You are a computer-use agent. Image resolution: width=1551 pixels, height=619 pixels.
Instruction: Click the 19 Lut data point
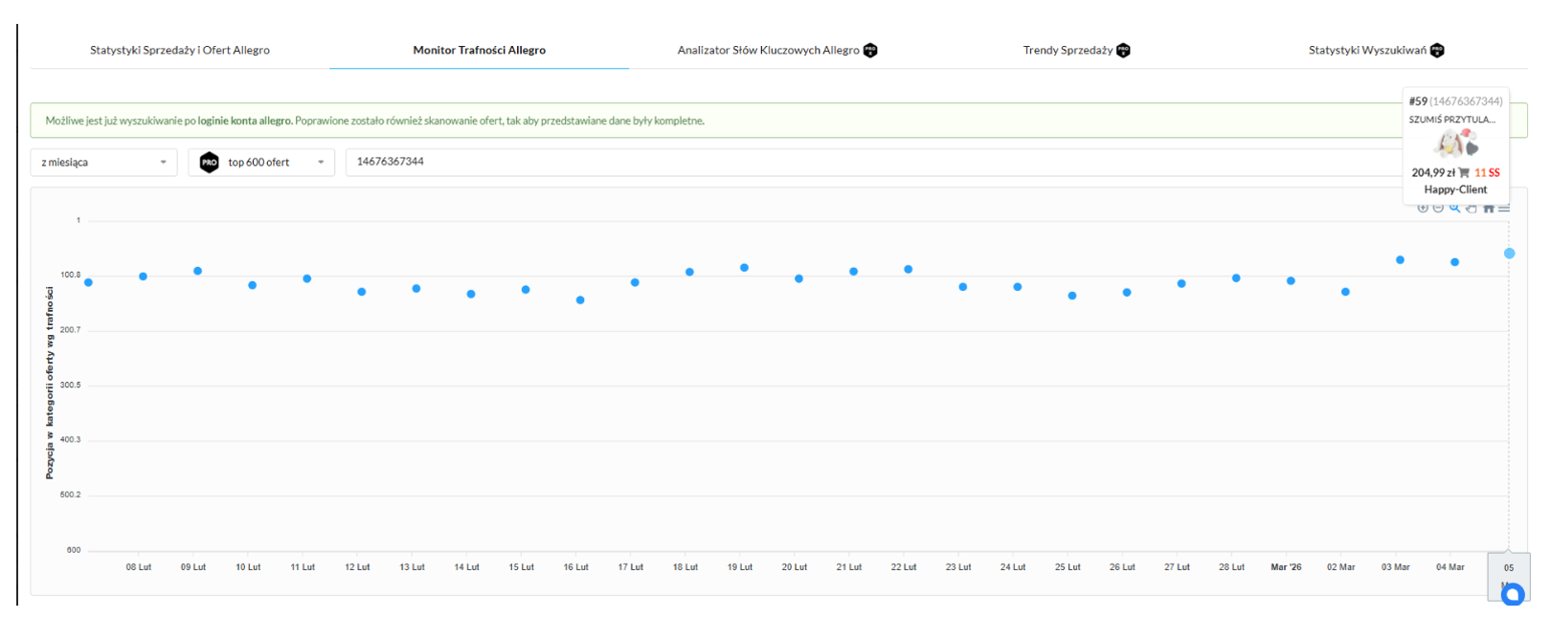click(744, 268)
